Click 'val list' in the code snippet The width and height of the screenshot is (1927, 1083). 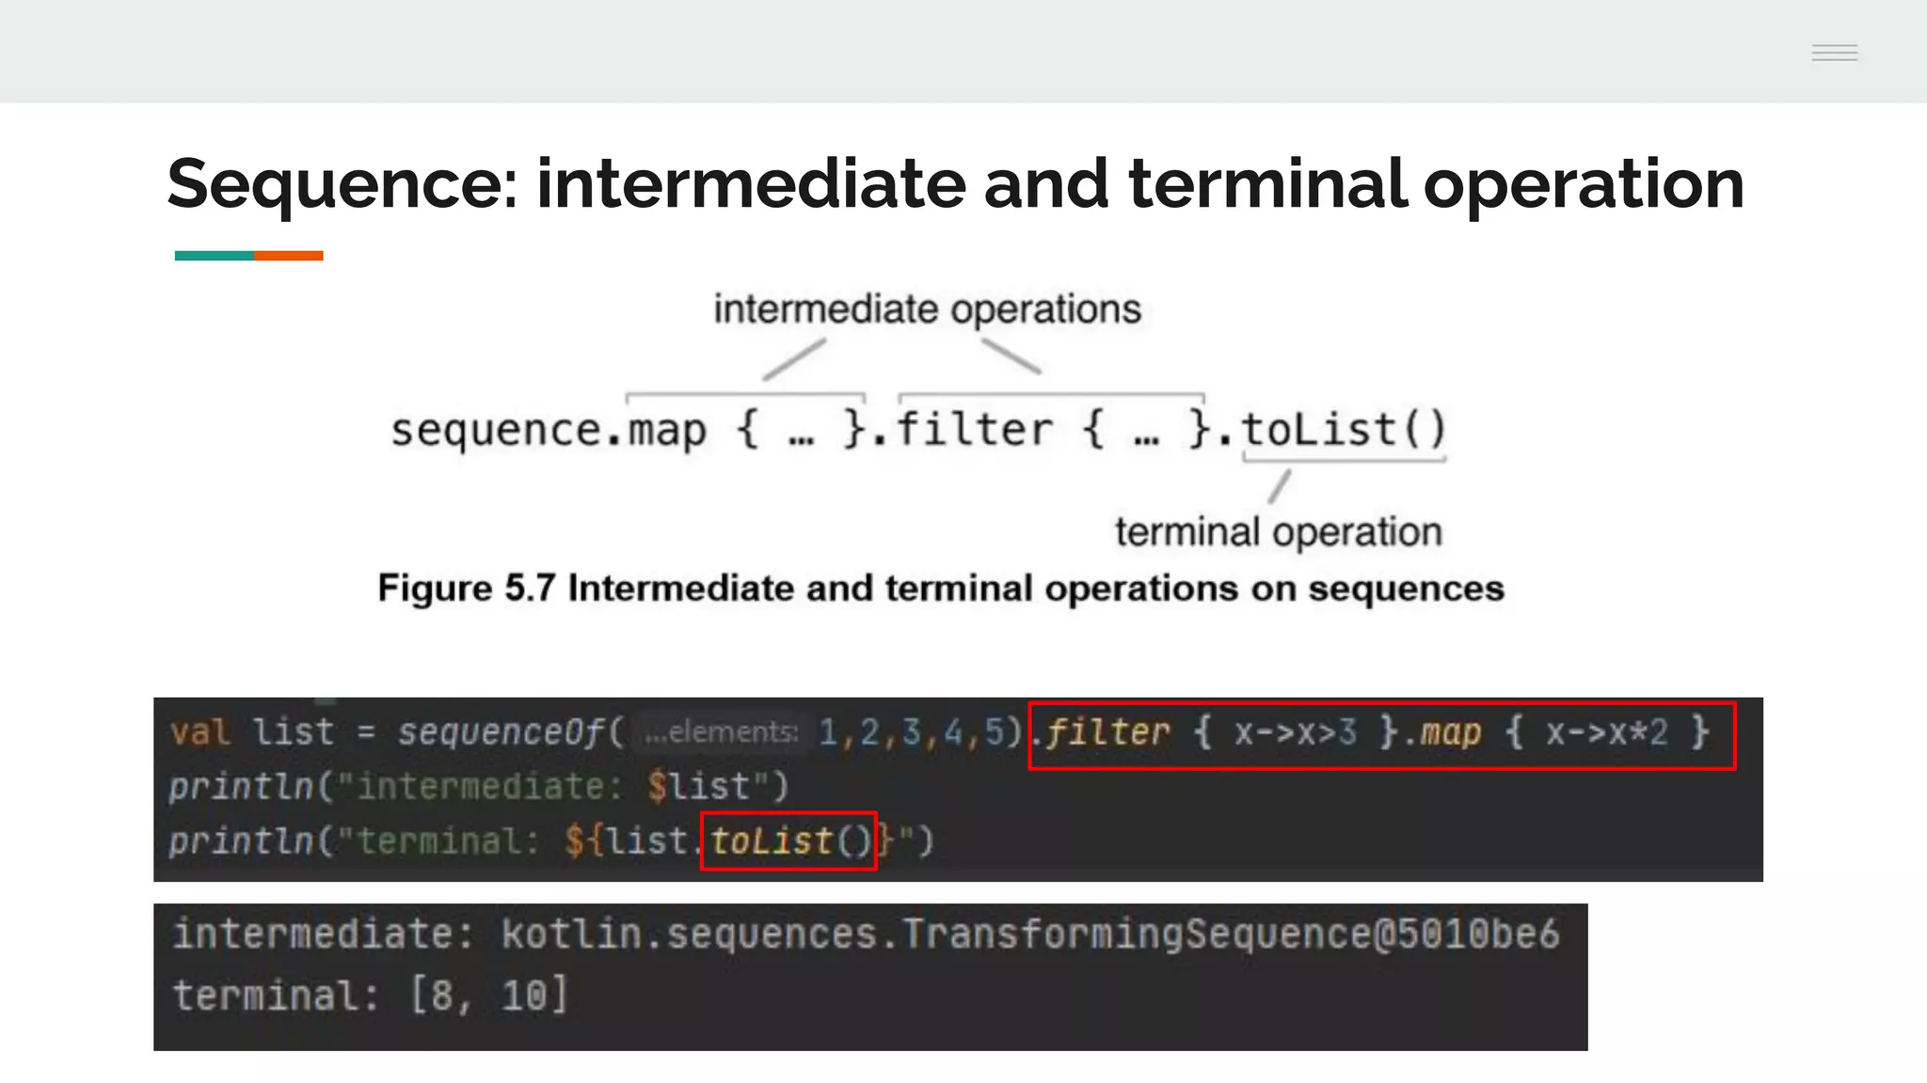252,731
